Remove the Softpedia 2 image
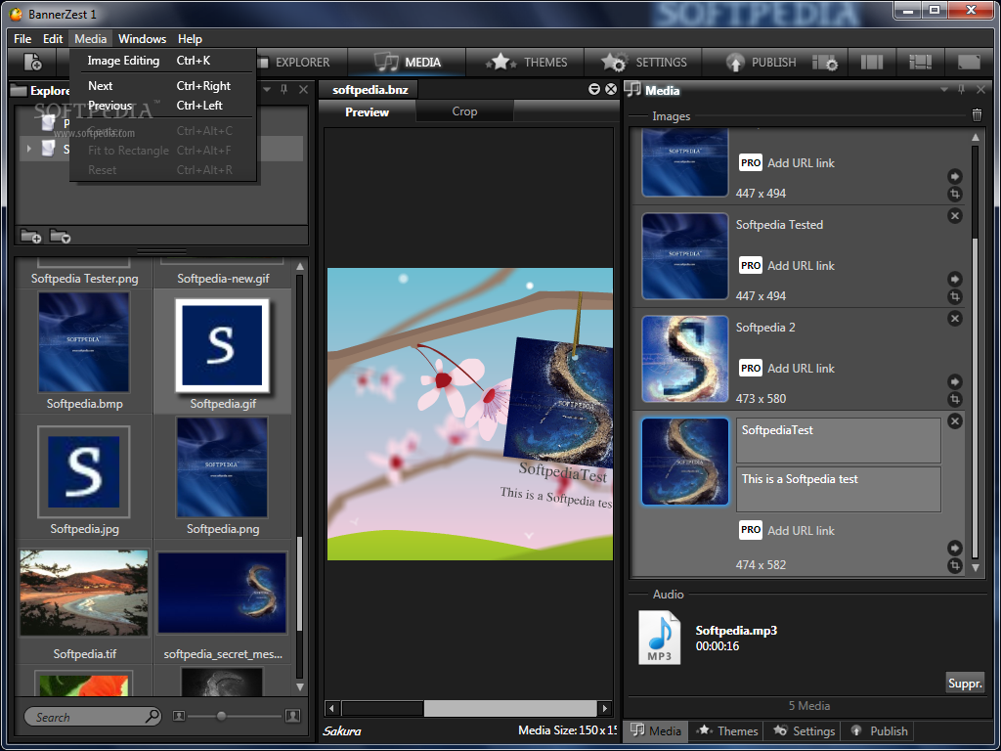 954,318
